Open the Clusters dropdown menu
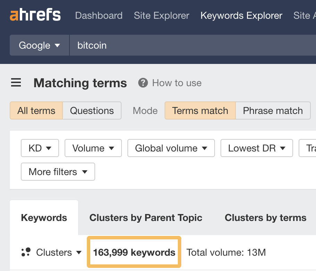Viewport: 316px width, 271px height. (x=59, y=253)
